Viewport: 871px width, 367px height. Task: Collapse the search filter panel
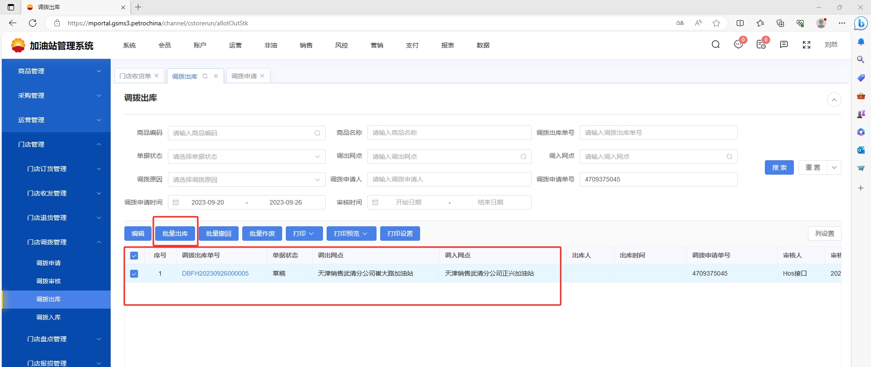tap(834, 100)
